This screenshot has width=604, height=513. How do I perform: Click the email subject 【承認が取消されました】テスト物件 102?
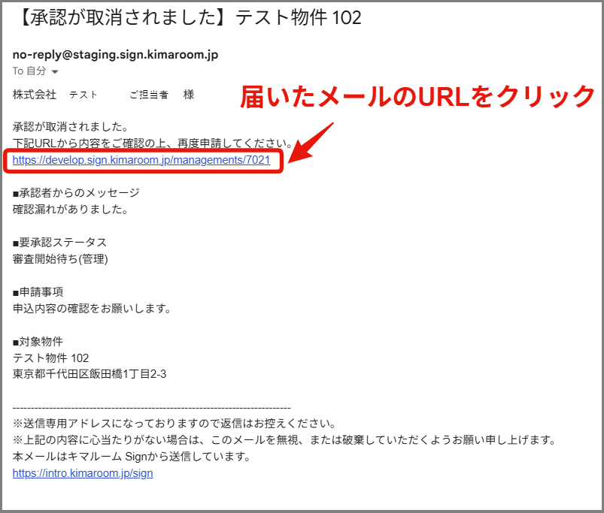pyautogui.click(x=188, y=18)
